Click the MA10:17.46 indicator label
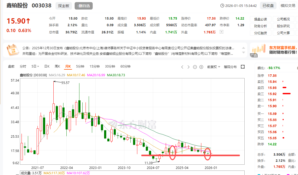Viewport: 298px width, 175px height. point(76,75)
